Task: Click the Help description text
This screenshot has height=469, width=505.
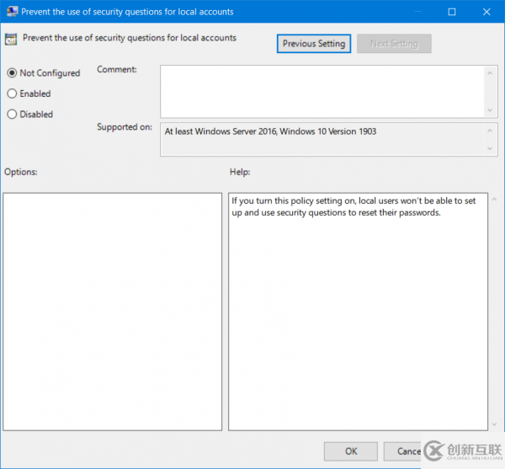Action: click(x=353, y=206)
